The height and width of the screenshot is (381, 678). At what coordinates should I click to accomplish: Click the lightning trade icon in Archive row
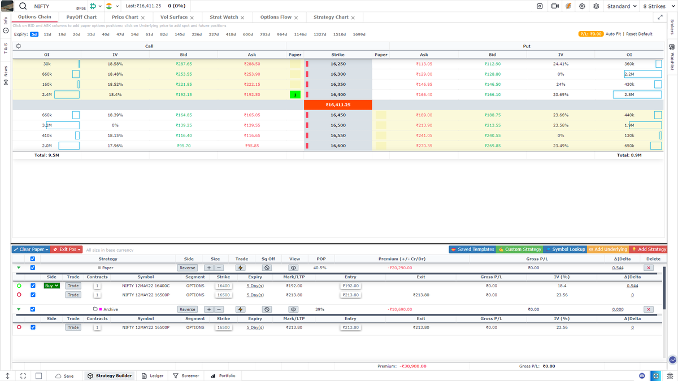click(241, 309)
